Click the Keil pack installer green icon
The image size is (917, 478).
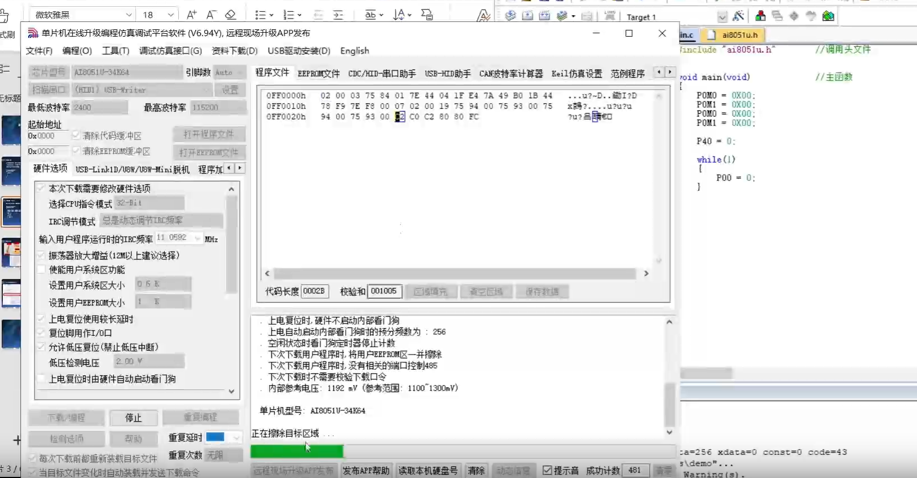coord(828,16)
